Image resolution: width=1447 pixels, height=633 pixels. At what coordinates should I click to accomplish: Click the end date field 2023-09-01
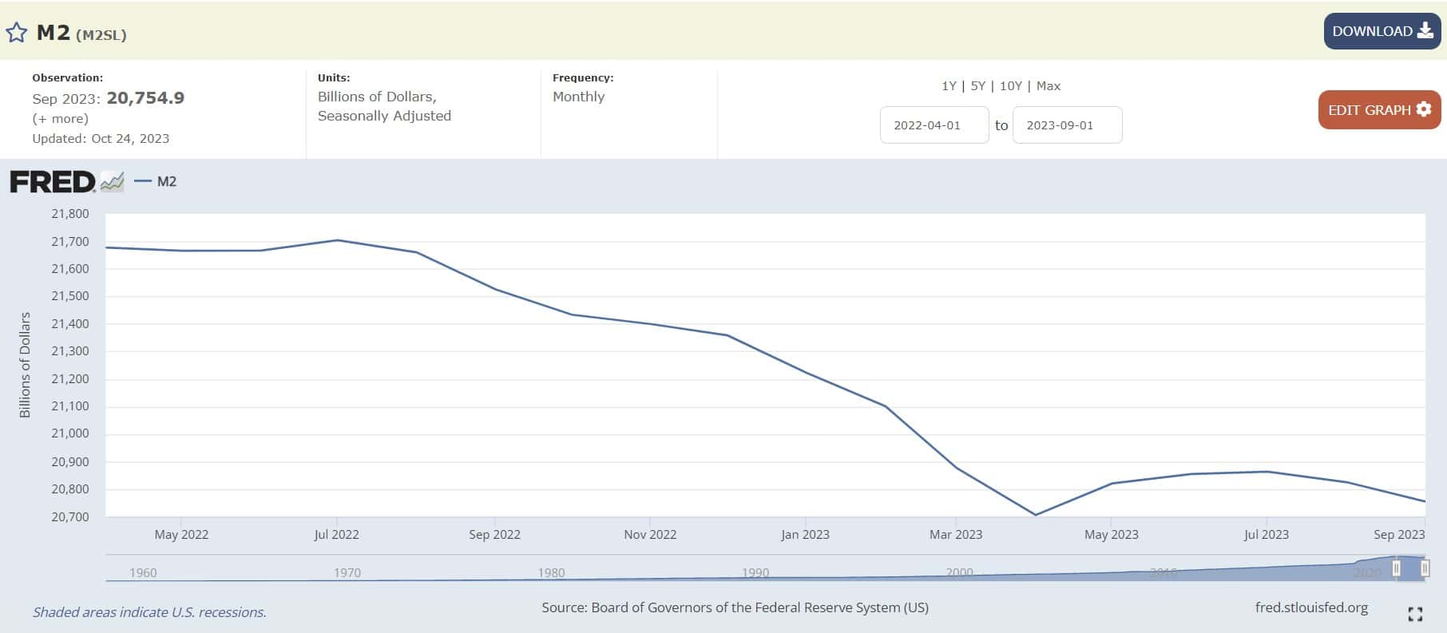(x=1067, y=125)
